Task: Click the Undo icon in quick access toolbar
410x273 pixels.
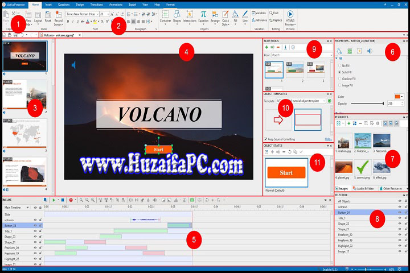Action: pyautogui.click(x=22, y=35)
